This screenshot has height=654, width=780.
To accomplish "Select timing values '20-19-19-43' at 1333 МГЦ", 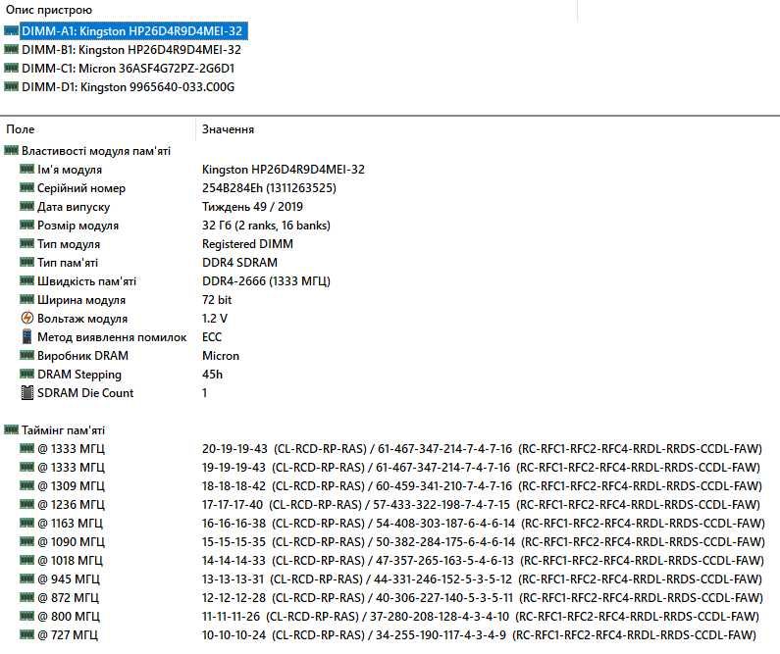I will coord(234,449).
